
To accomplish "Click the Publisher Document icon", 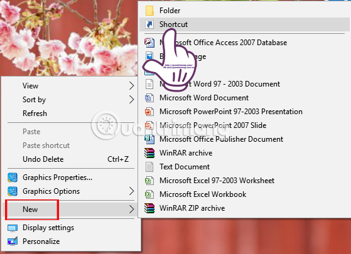I will (149, 139).
